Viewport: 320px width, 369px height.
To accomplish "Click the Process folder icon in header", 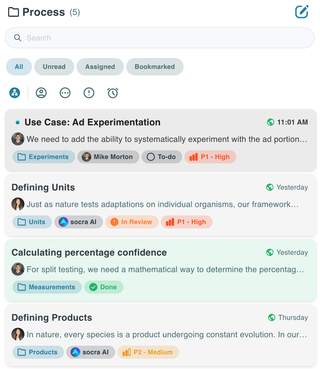I will [14, 12].
